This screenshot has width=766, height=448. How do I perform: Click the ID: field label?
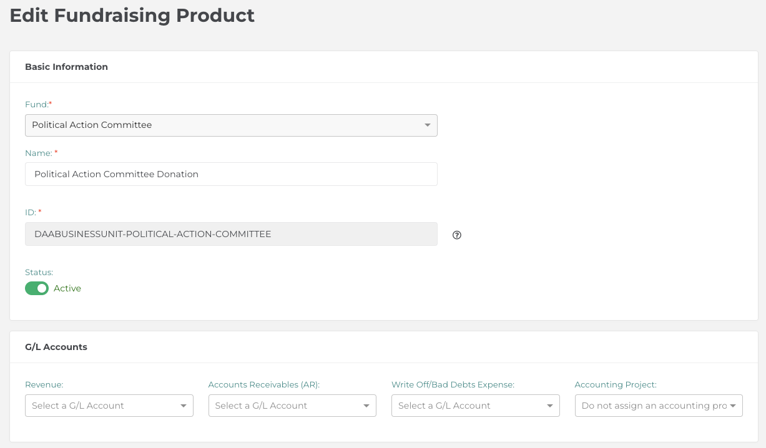[33, 212]
